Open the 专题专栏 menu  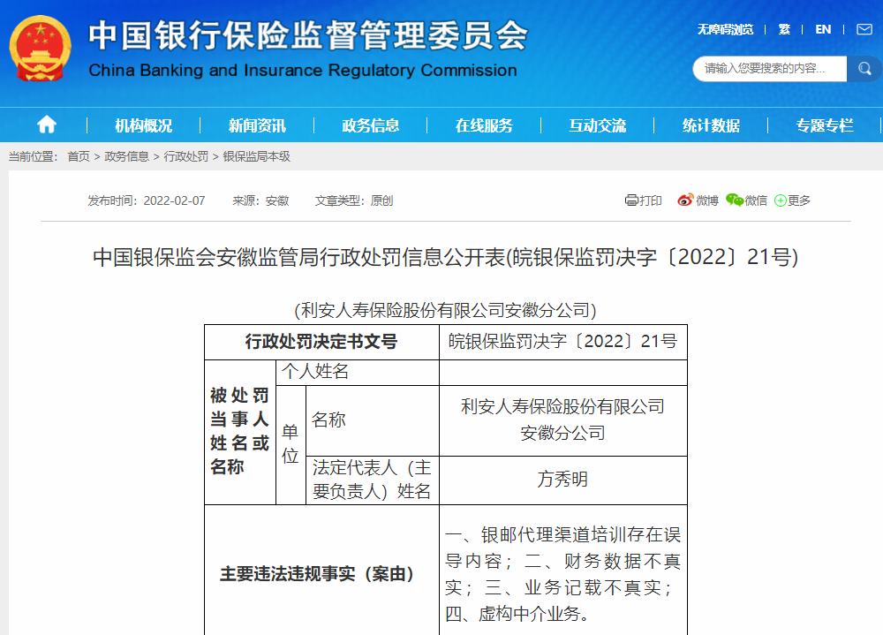click(825, 125)
